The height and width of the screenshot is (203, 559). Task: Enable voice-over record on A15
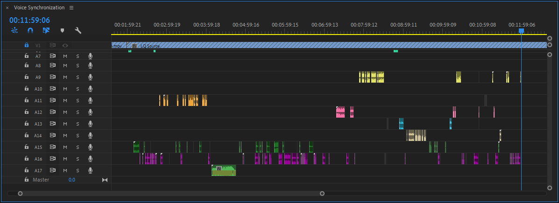(x=90, y=147)
